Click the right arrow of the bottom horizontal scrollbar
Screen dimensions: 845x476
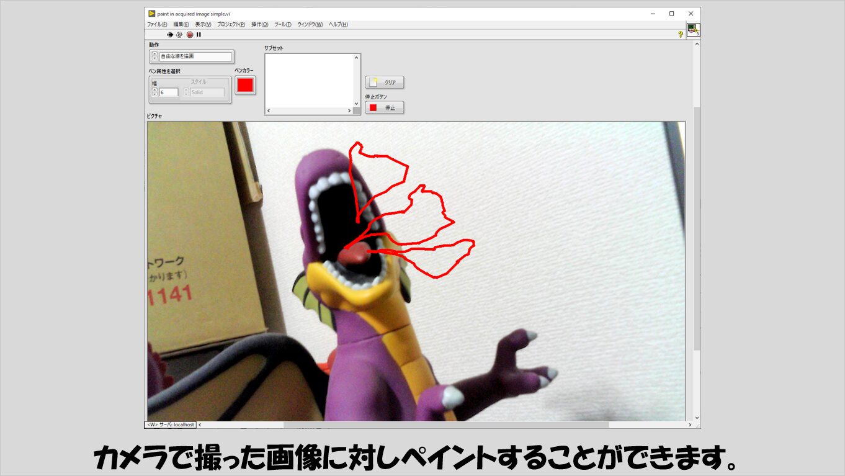(x=690, y=425)
